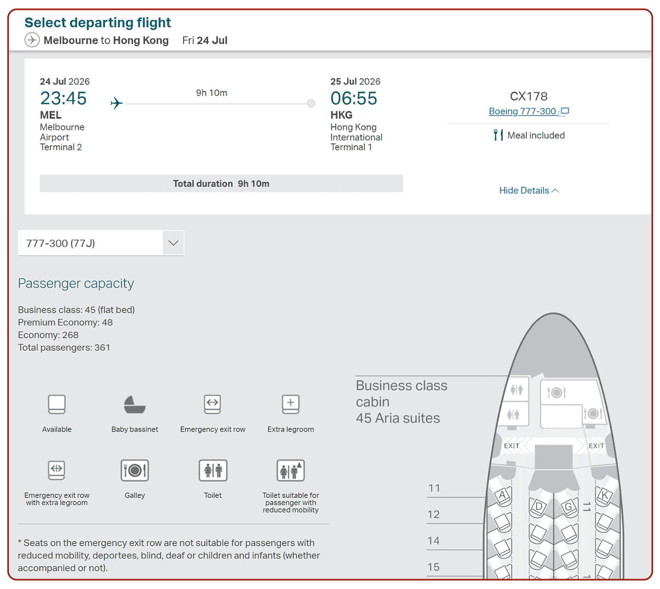
Task: Click the Galley icon in the legend
Action: click(x=135, y=470)
